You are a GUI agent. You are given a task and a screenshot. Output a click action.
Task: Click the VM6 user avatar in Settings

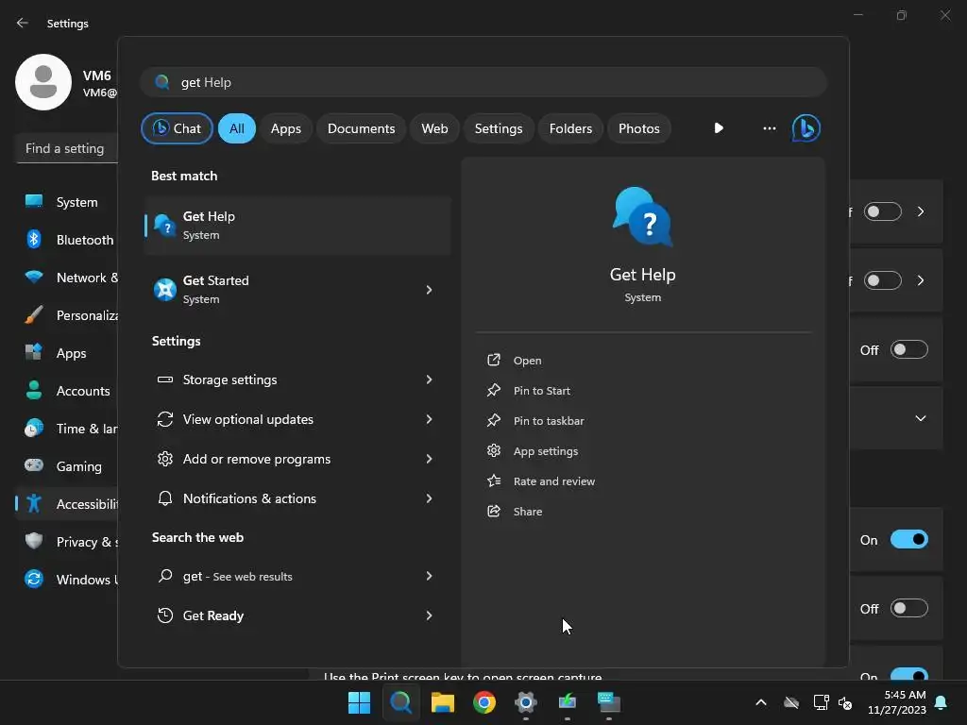coord(43,82)
